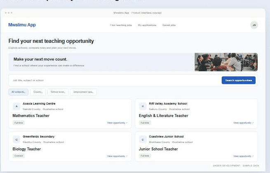Click the Find your next teaching opportunity heading
This screenshot has width=270, height=173.
(x=51, y=41)
